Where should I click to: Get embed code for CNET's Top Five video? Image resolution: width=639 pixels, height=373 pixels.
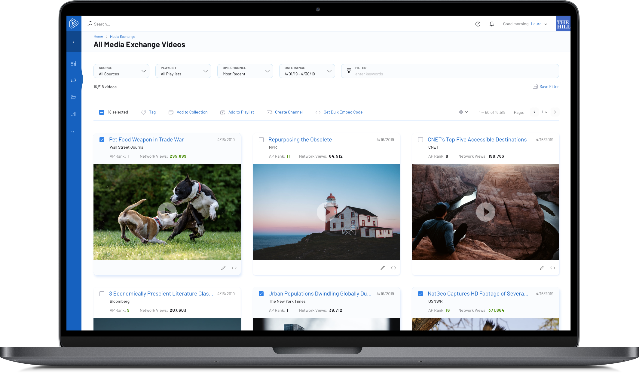(x=553, y=268)
